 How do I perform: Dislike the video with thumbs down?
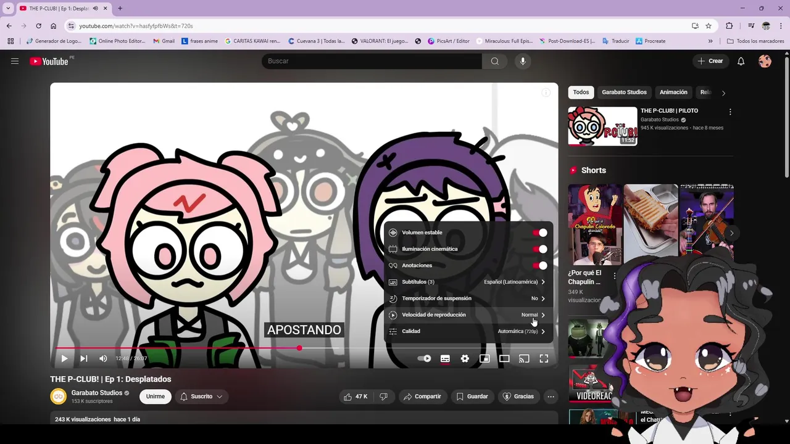(383, 397)
